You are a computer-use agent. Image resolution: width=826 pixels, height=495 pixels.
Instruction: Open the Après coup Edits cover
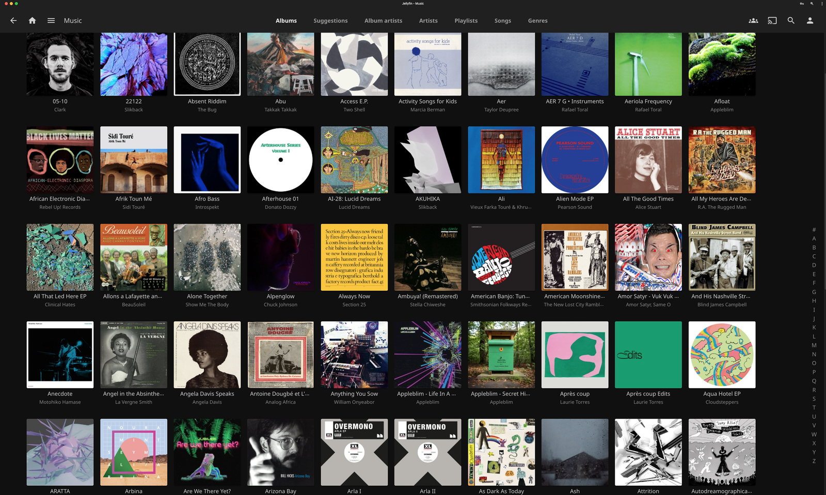pyautogui.click(x=648, y=355)
